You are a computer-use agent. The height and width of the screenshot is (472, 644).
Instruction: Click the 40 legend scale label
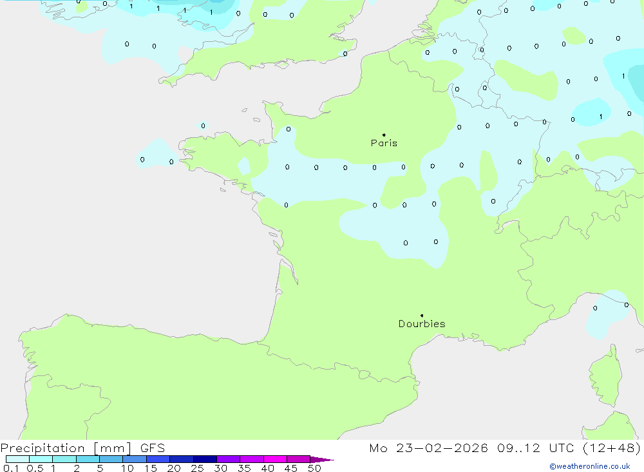[x=268, y=468]
